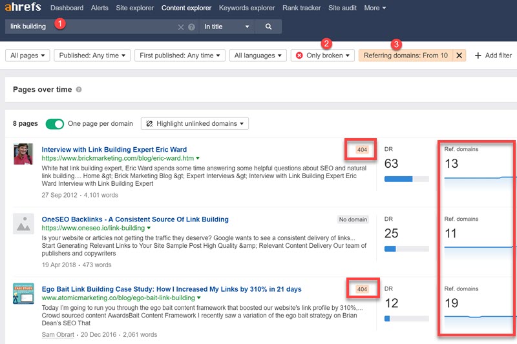The image size is (517, 344).
Task: Expand oneseo.io URL arrow
Action: tap(149, 228)
